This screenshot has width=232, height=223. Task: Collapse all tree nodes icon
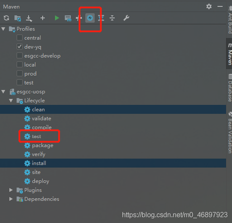(112, 18)
